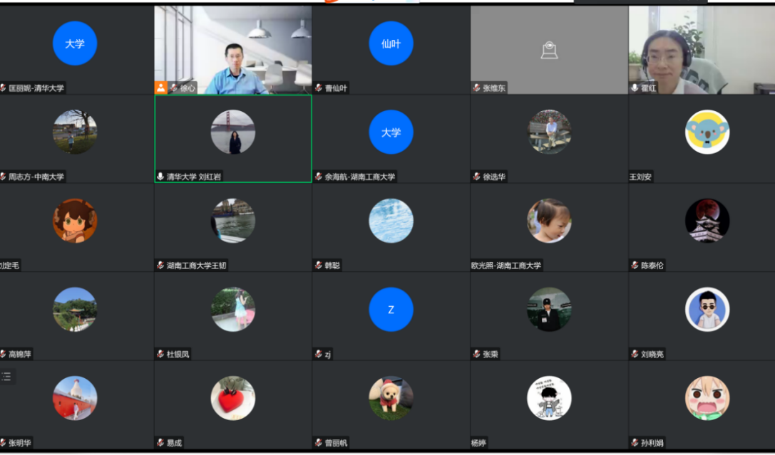Click the blue 仙叶 avatar circle

coord(391,43)
